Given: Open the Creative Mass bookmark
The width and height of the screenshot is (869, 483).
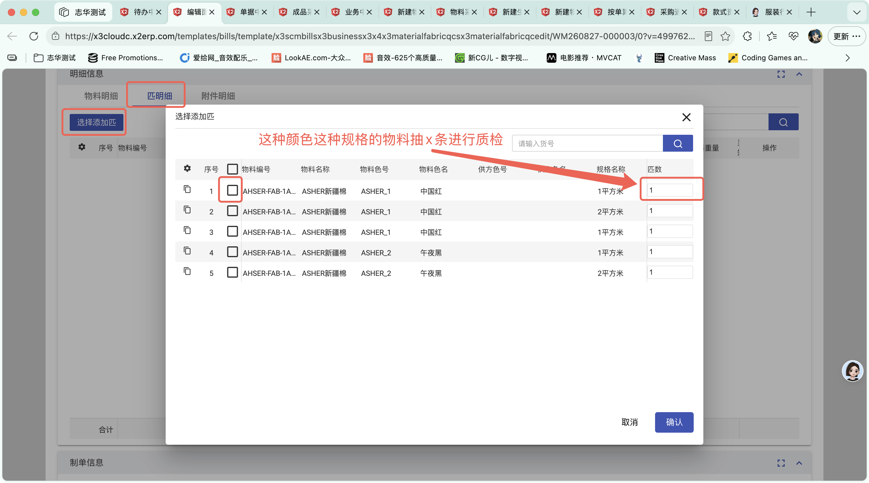Looking at the screenshot, I should tap(685, 58).
